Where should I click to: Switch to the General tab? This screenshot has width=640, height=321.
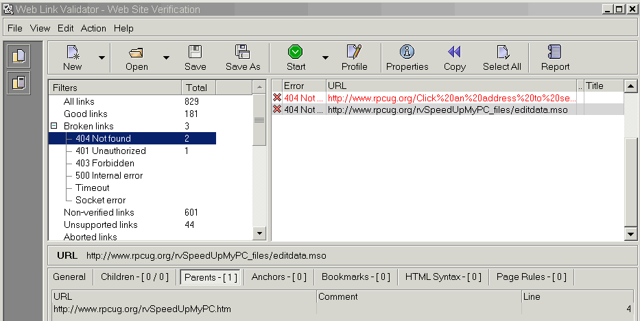click(x=69, y=277)
